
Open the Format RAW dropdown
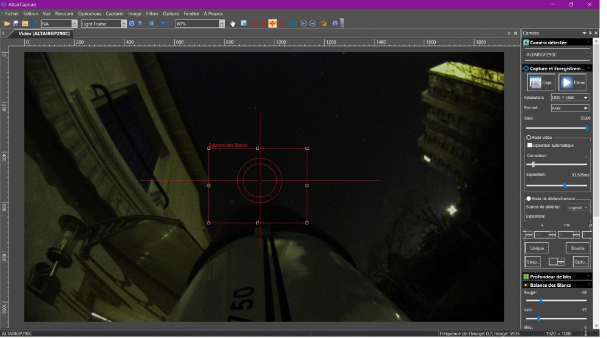point(570,109)
